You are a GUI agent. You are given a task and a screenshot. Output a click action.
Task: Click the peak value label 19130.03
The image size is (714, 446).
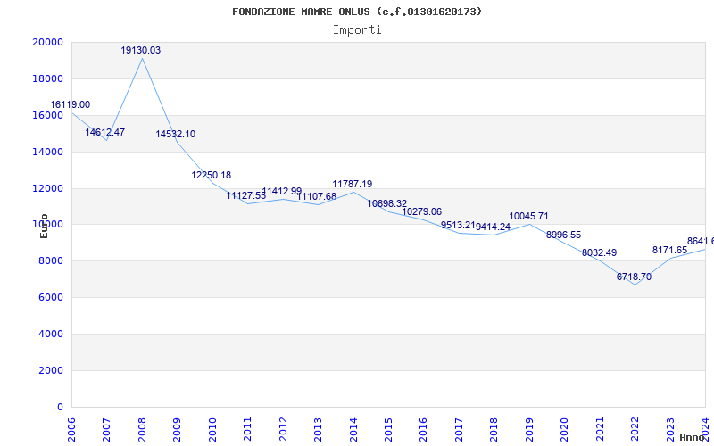[x=141, y=51]
